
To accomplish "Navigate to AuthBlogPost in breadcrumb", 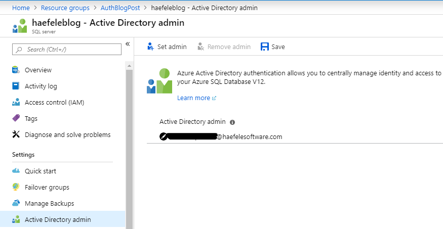I will pos(119,8).
